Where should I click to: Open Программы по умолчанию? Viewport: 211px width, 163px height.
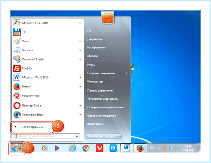click(105, 107)
